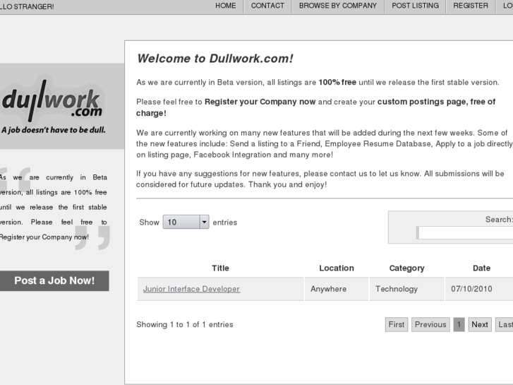Open the HOME navigation item
This screenshot has width=513, height=385.
(x=225, y=6)
